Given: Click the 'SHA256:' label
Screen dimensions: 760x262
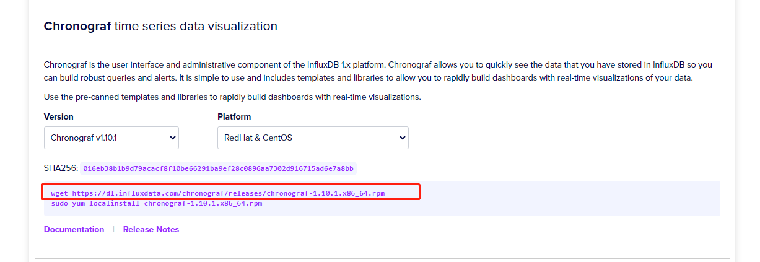Looking at the screenshot, I should click(x=61, y=168).
